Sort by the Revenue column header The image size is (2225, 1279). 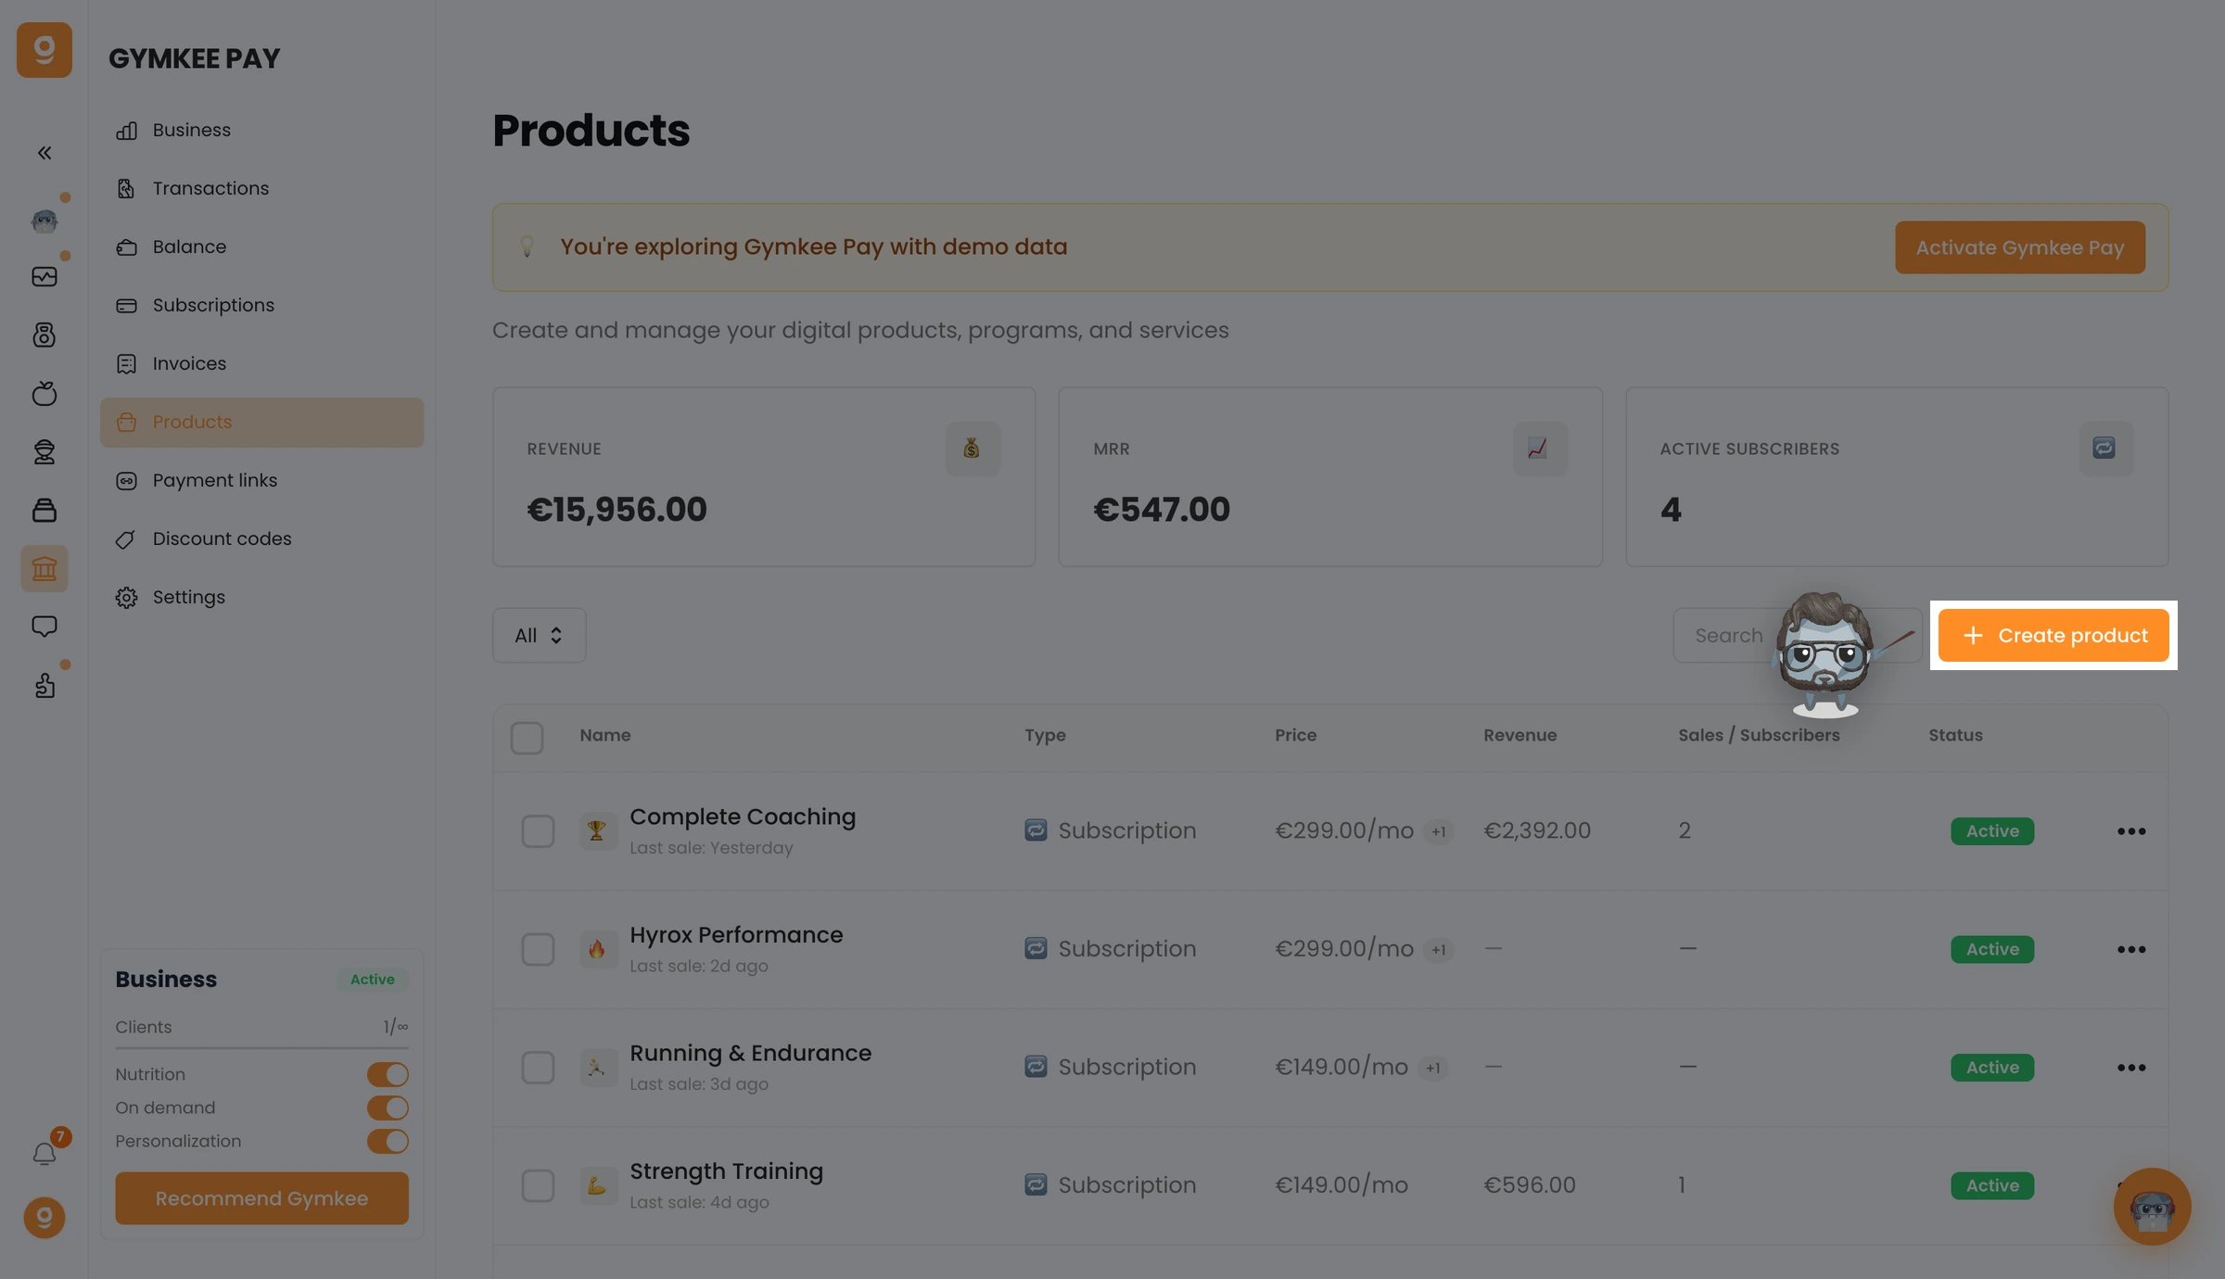(1519, 735)
